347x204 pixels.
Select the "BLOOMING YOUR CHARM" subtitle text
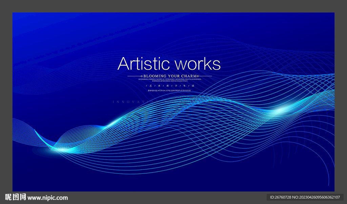tap(169, 76)
